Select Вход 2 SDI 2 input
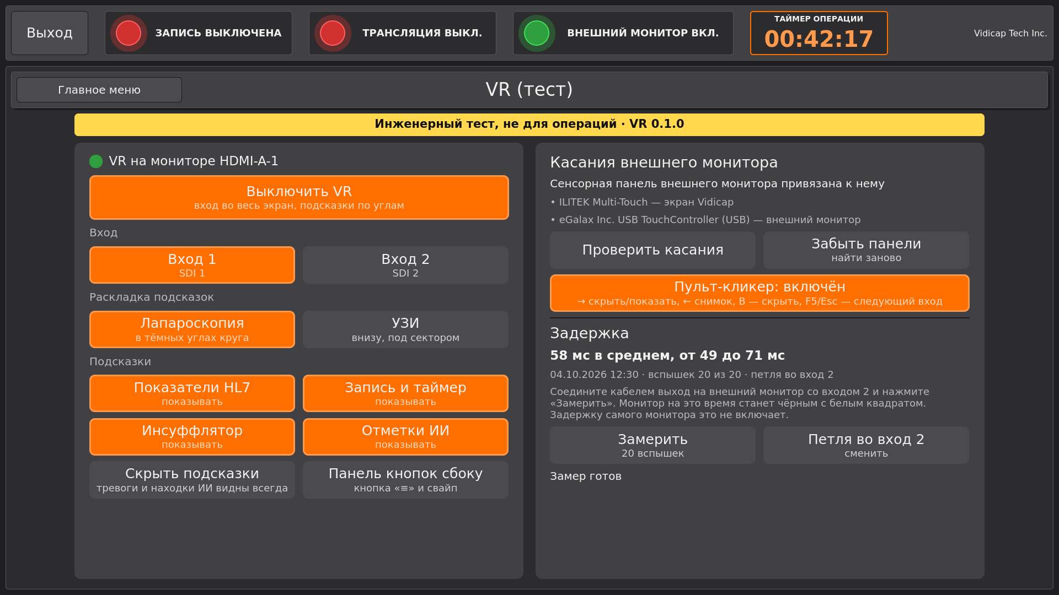Image resolution: width=1059 pixels, height=595 pixels. [x=405, y=265]
